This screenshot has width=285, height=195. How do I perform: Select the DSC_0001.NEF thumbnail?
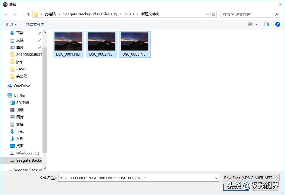tap(68, 44)
